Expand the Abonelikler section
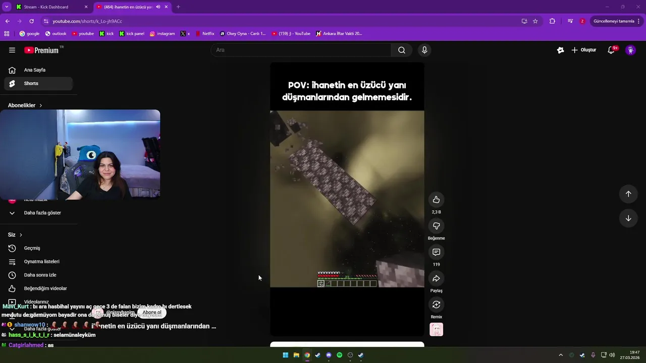 pyautogui.click(x=25, y=105)
